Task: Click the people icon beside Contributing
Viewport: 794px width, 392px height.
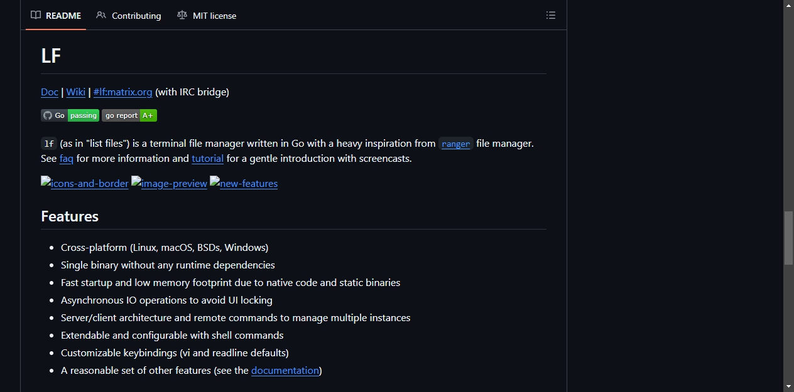Action: (101, 16)
